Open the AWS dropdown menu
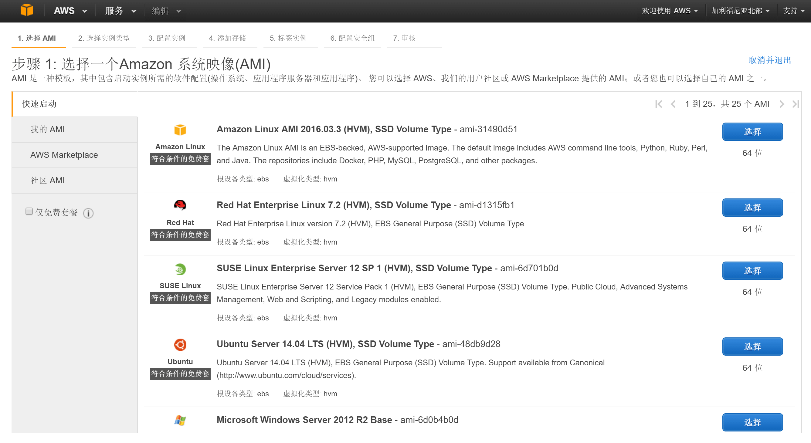Image resolution: width=811 pixels, height=443 pixels. pos(70,11)
